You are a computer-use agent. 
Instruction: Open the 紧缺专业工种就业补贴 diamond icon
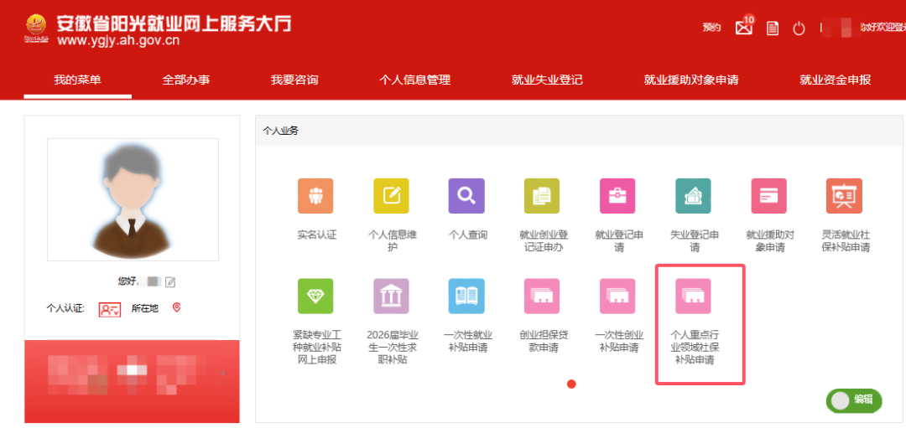(x=315, y=297)
